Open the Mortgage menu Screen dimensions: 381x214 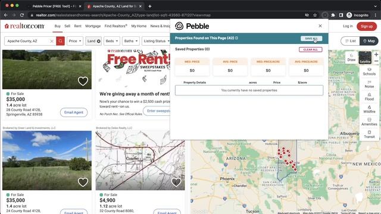pos(93,26)
